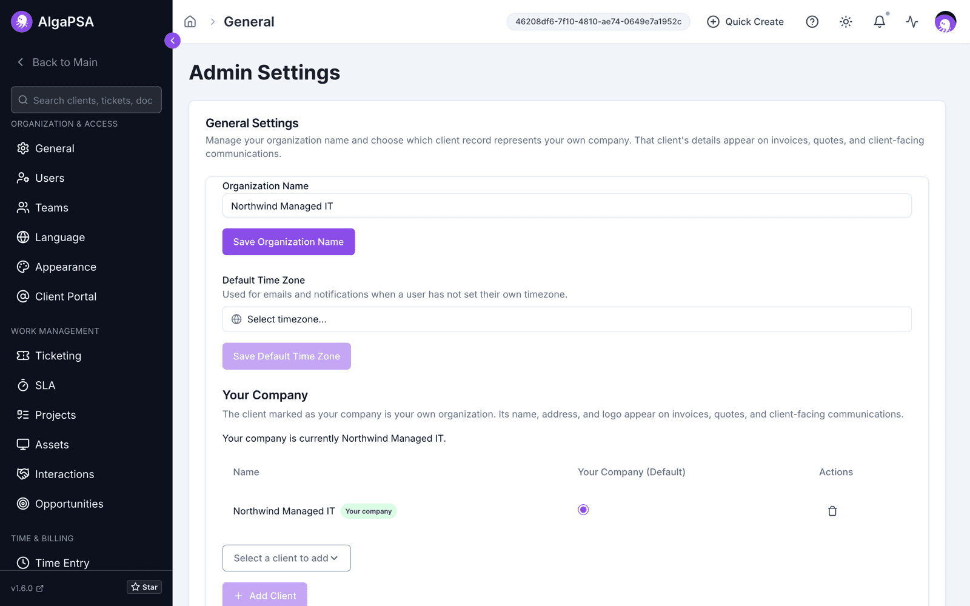Click the GitHub Star button
The width and height of the screenshot is (970, 606).
pyautogui.click(x=144, y=587)
